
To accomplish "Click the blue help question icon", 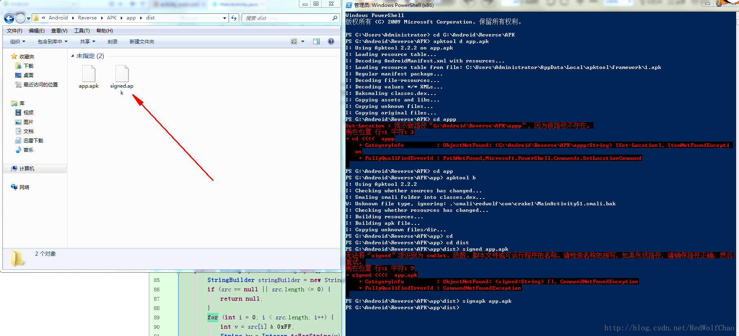I will (x=331, y=41).
